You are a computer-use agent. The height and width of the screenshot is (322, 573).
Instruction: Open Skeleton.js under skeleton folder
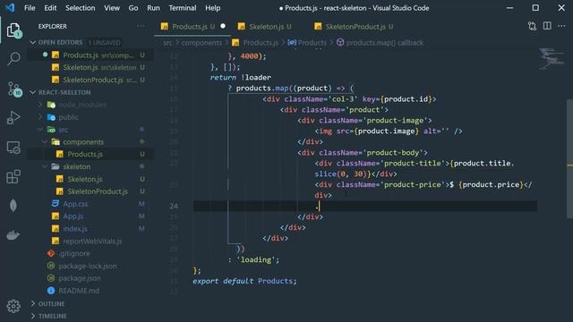pyautogui.click(x=90, y=179)
